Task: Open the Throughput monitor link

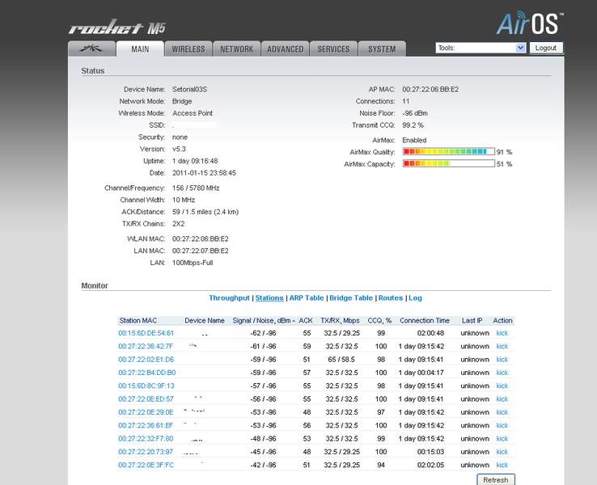Action: [229, 297]
